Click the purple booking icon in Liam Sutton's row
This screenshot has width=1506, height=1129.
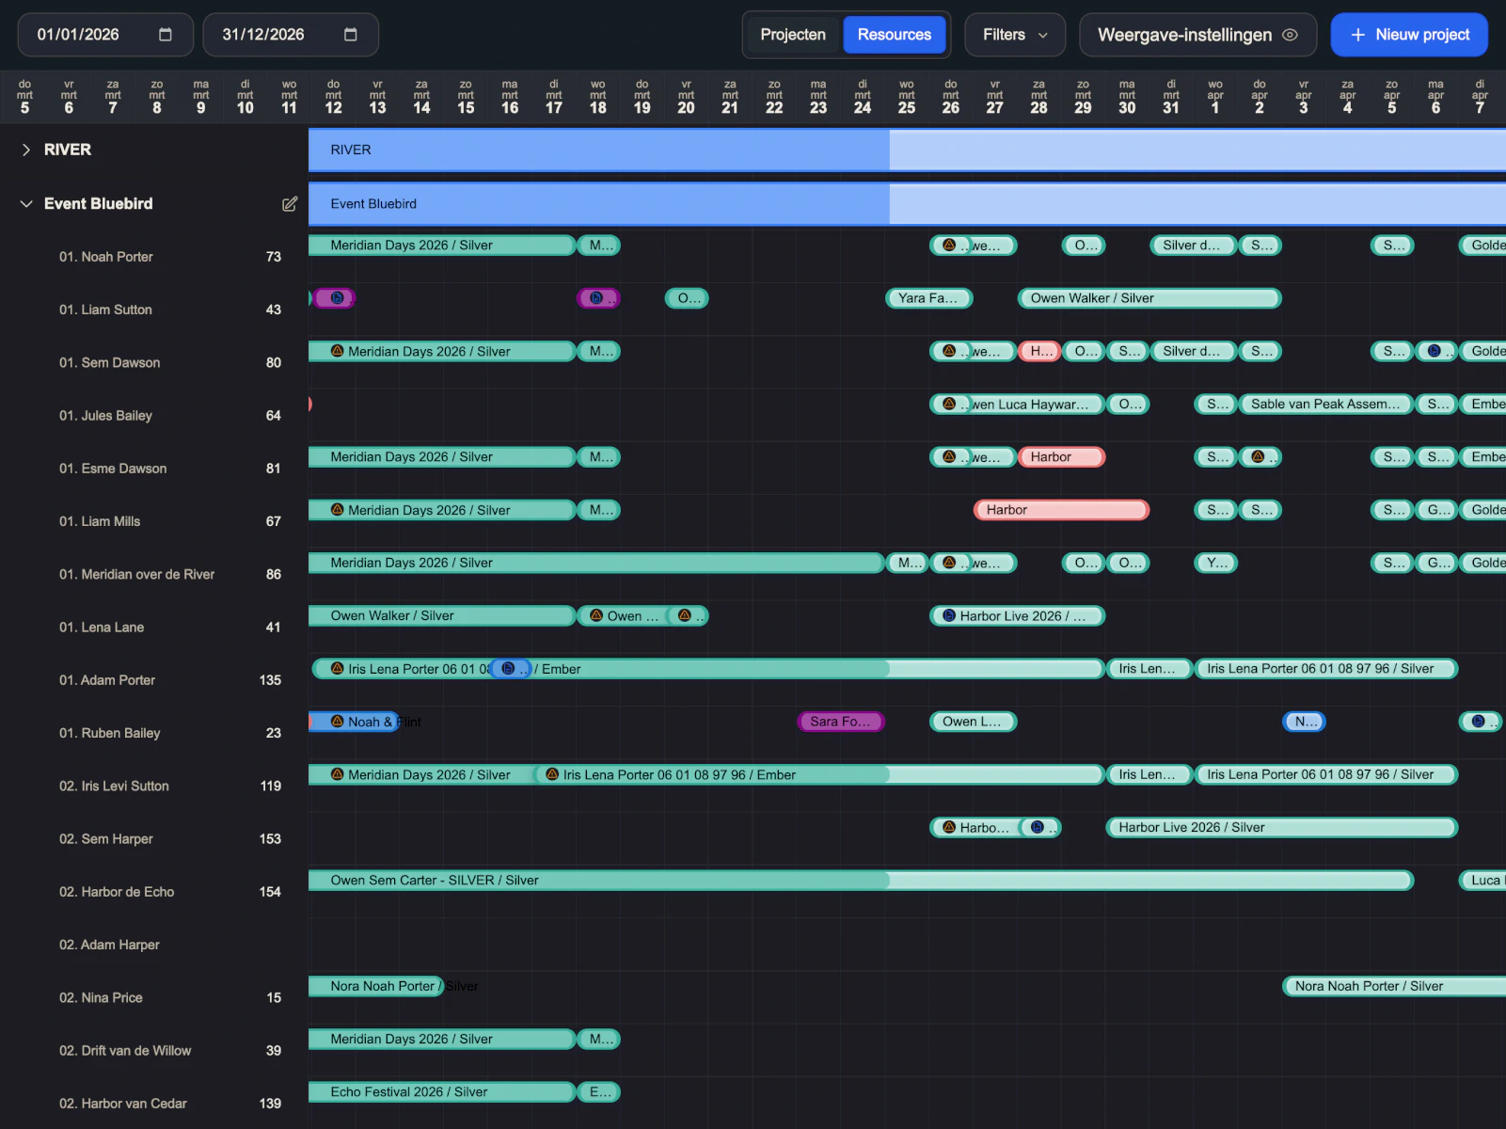(x=336, y=298)
